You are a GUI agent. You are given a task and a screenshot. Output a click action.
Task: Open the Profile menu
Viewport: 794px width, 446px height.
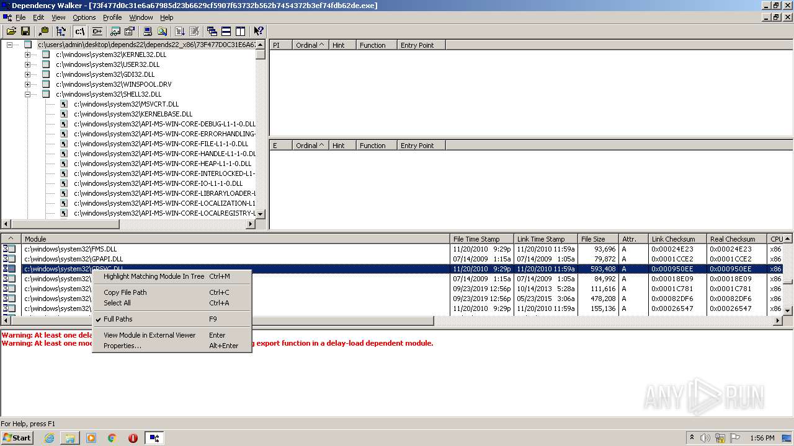pos(112,17)
